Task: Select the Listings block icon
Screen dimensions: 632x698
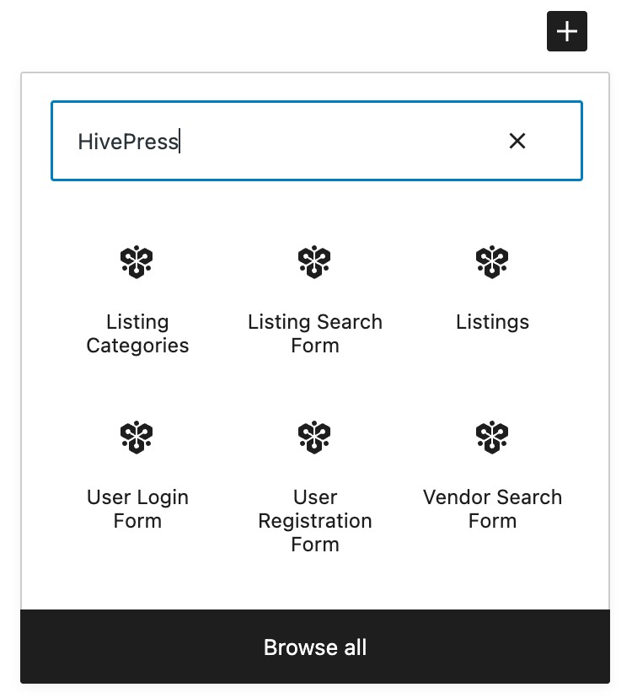Action: point(492,261)
